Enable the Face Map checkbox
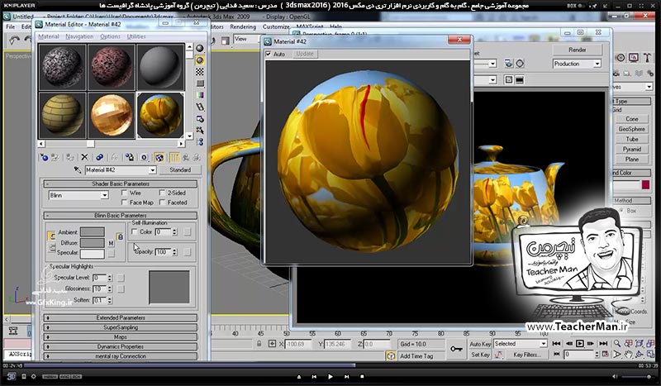This screenshot has width=661, height=386. [125, 203]
